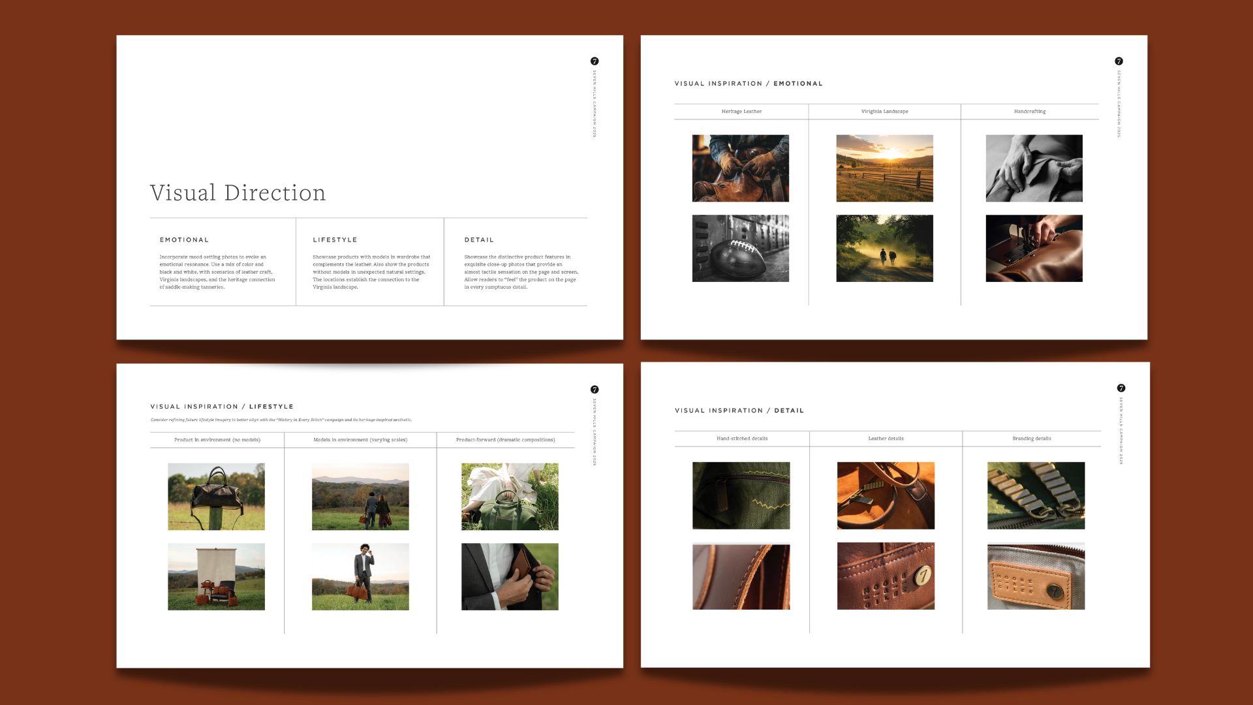Click the 7 logo icon on Emotional slide
Image resolution: width=1253 pixels, height=705 pixels.
(x=1119, y=61)
